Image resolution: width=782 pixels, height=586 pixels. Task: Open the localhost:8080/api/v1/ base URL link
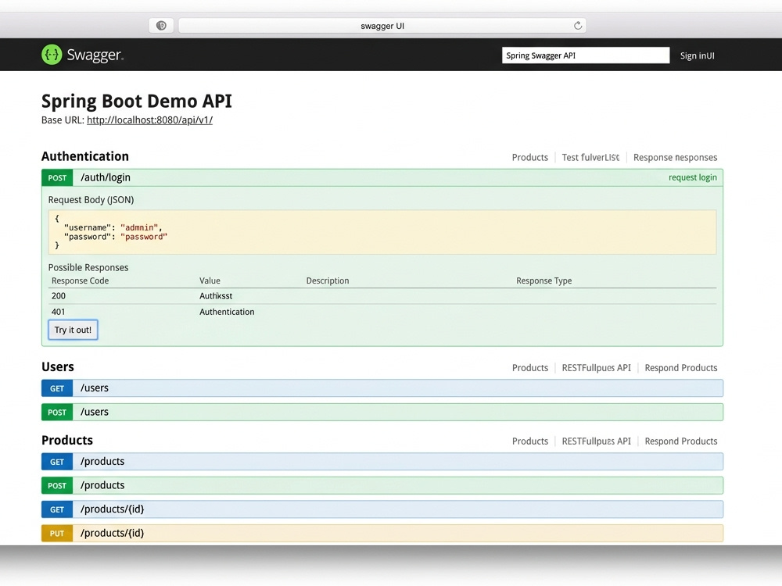click(149, 120)
